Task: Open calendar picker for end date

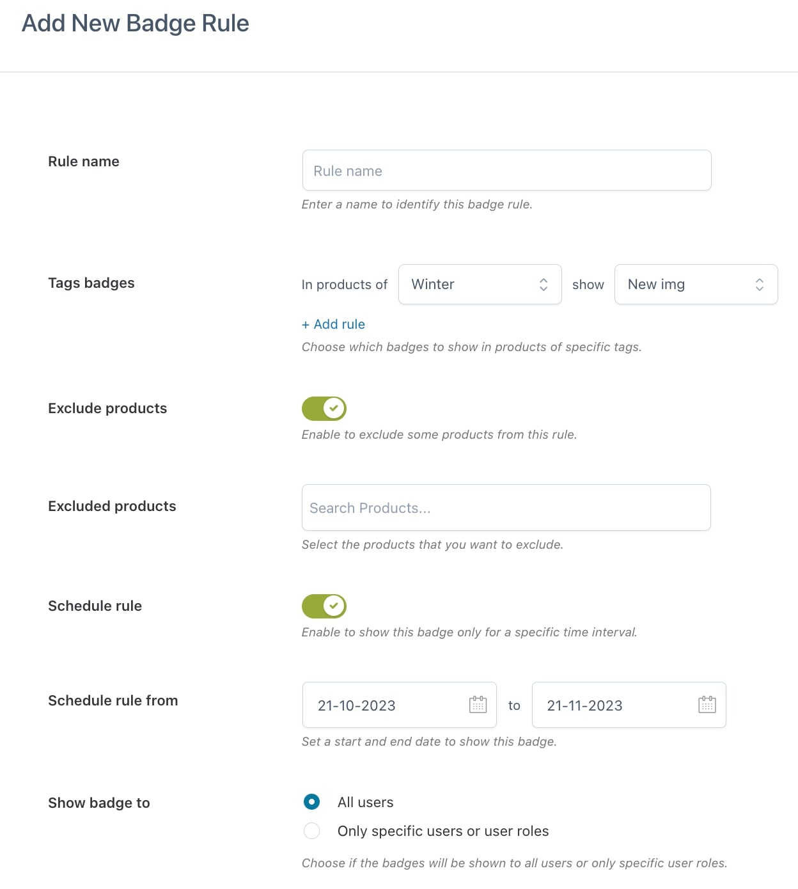Action: pyautogui.click(x=707, y=705)
